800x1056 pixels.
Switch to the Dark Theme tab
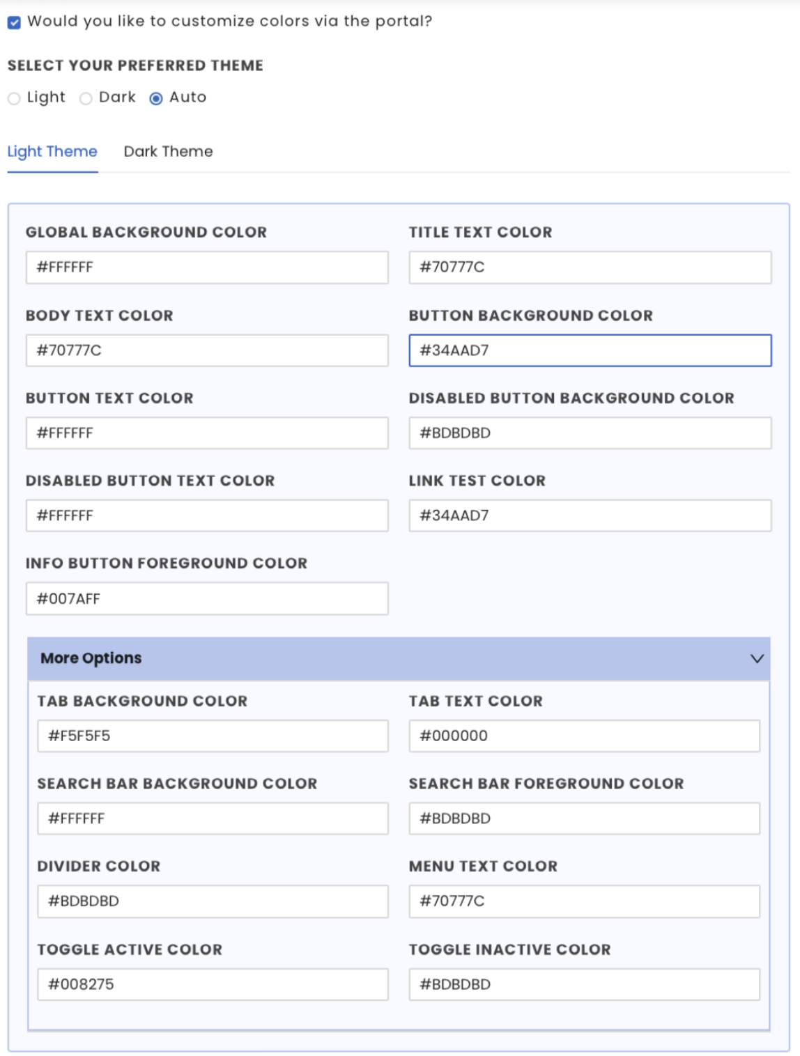click(x=168, y=152)
